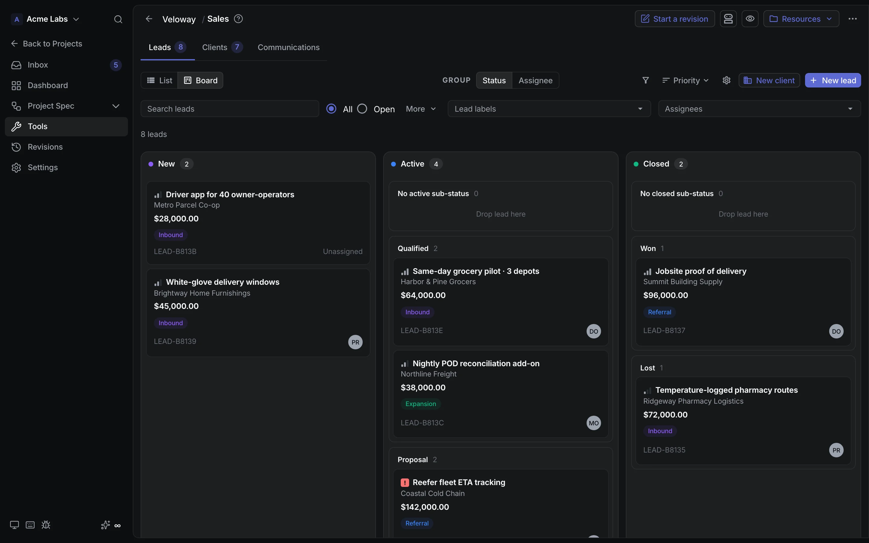This screenshot has height=543, width=869.
Task: Open the Assignees dropdown
Action: 759,109
